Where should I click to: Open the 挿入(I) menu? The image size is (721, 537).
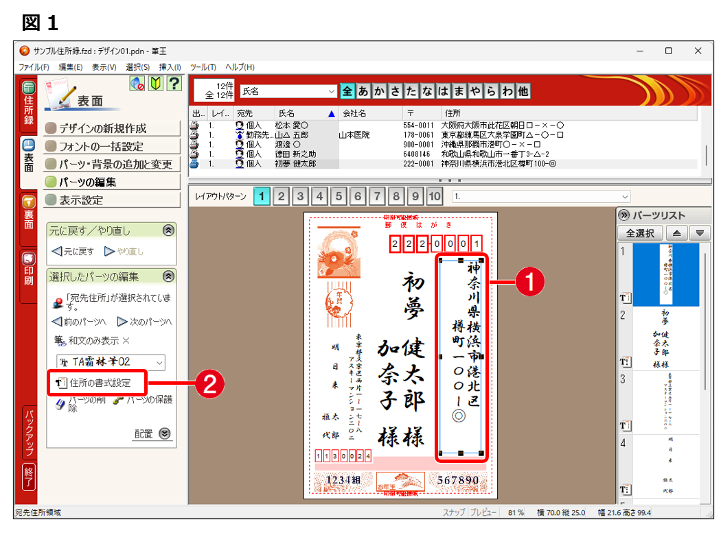pyautogui.click(x=170, y=67)
